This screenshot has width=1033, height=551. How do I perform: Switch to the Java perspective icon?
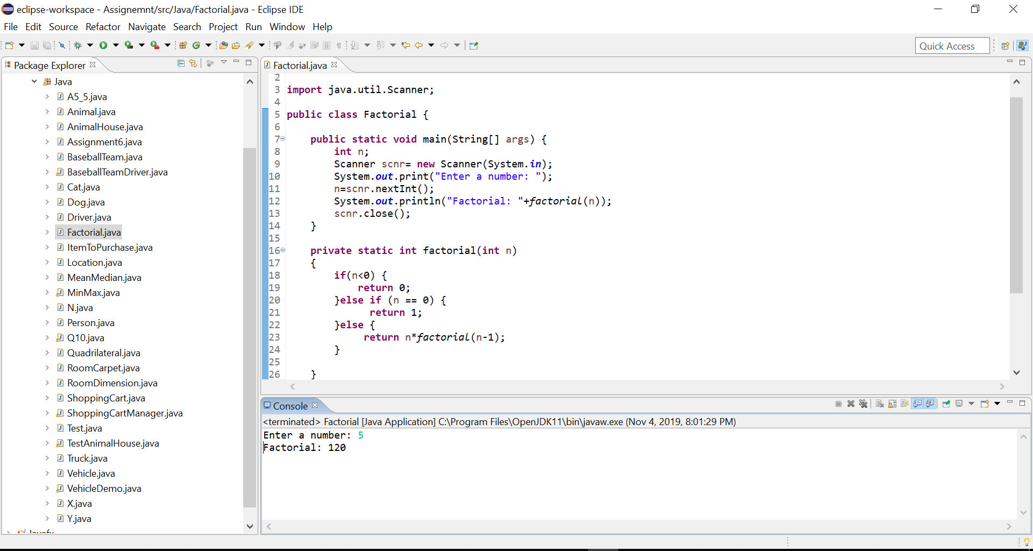1022,46
